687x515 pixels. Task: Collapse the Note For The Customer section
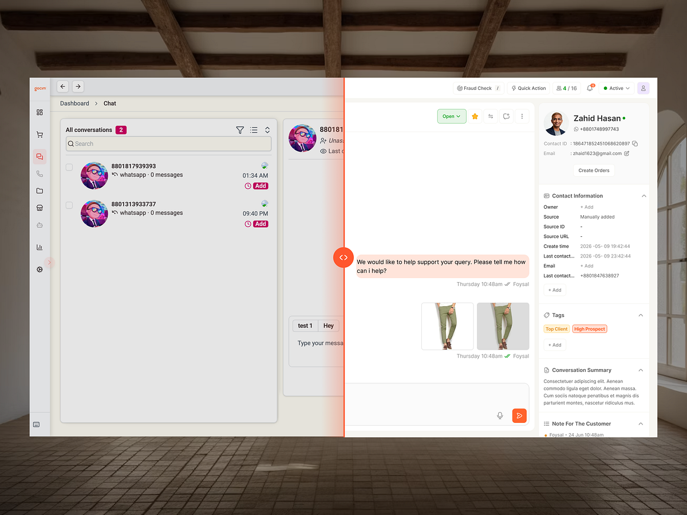641,424
